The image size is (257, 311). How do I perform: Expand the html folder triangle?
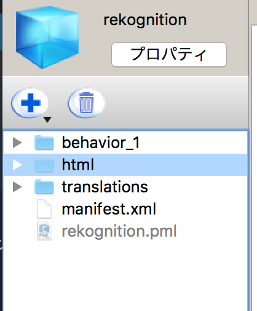tap(17, 165)
